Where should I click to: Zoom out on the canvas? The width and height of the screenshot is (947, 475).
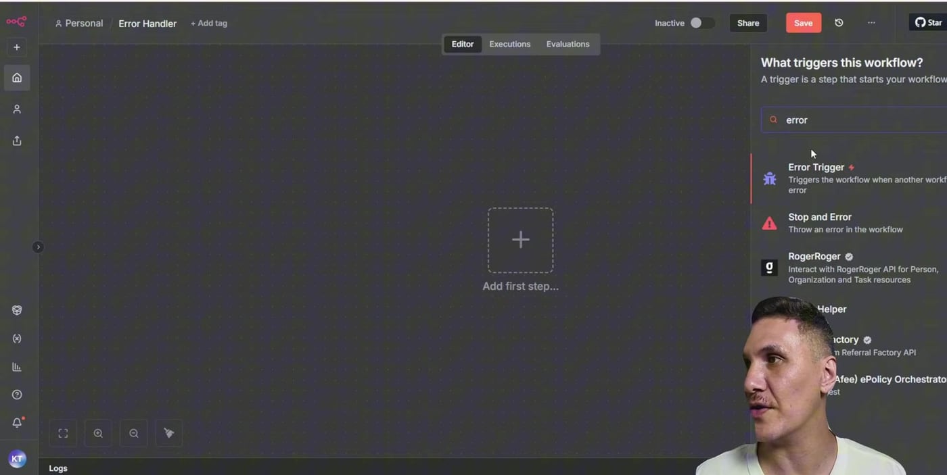coord(133,433)
